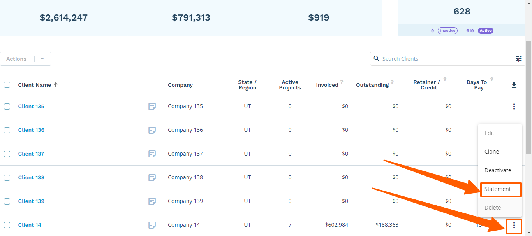This screenshot has width=532, height=236.
Task: Open notes icon for Client 139
Action: point(152,201)
